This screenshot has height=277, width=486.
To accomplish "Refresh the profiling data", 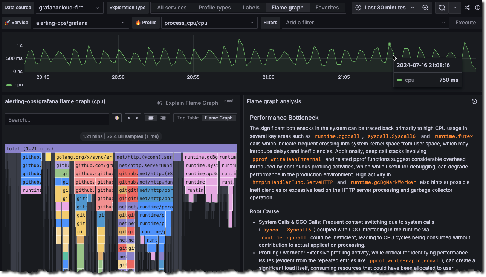I will pos(442,7).
